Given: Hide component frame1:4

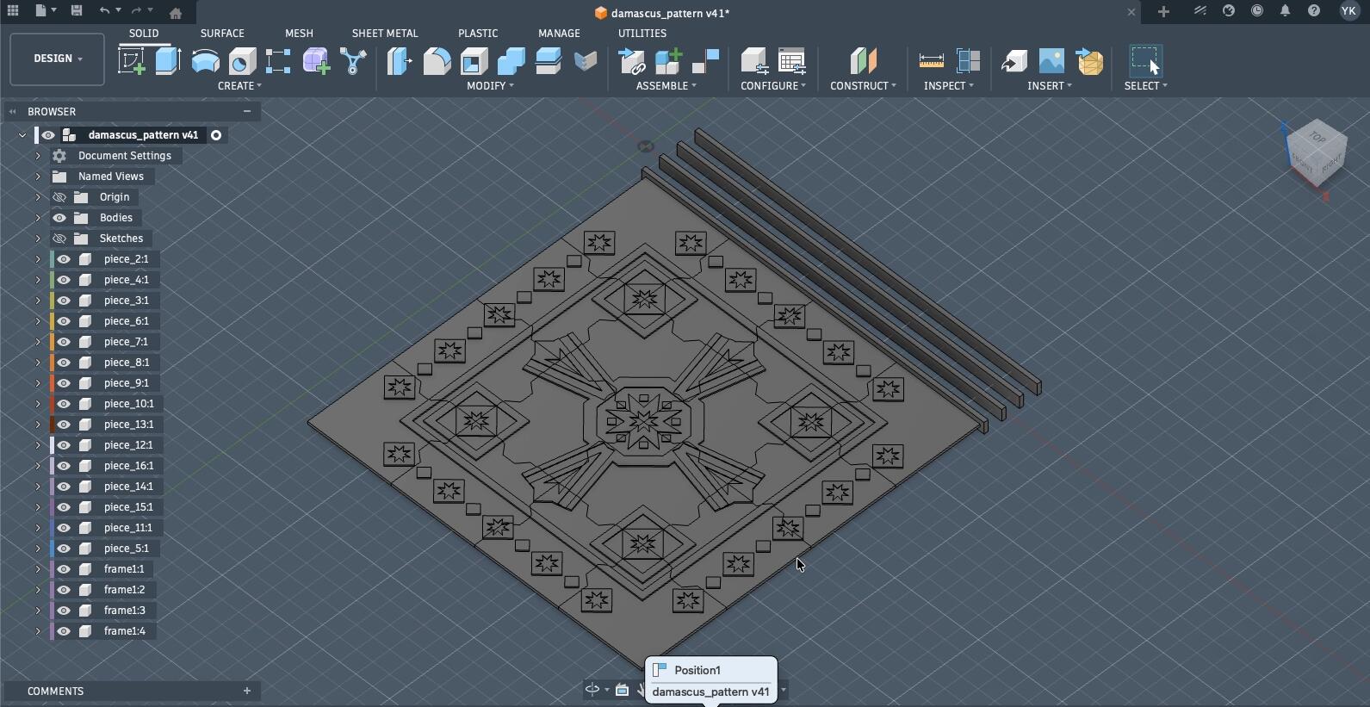Looking at the screenshot, I should (64, 631).
